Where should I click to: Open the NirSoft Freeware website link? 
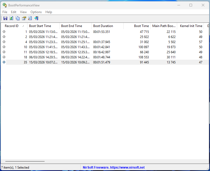pyautogui.click(x=114, y=168)
